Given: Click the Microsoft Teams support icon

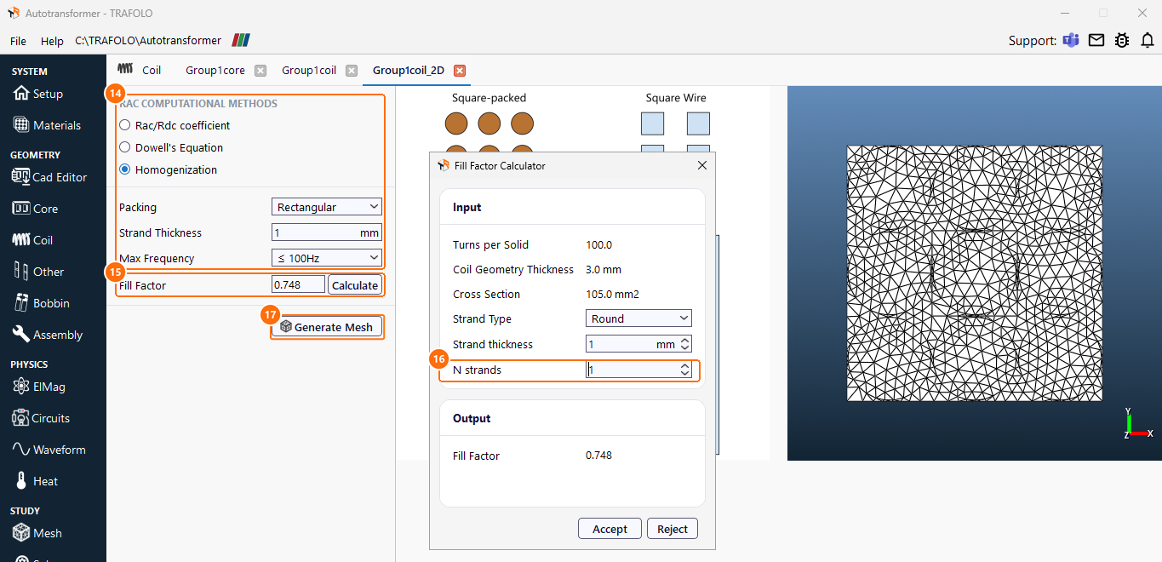Looking at the screenshot, I should click(x=1071, y=40).
